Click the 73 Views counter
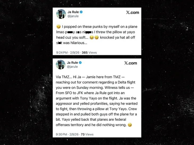The image size is (194, 145). click(87, 134)
